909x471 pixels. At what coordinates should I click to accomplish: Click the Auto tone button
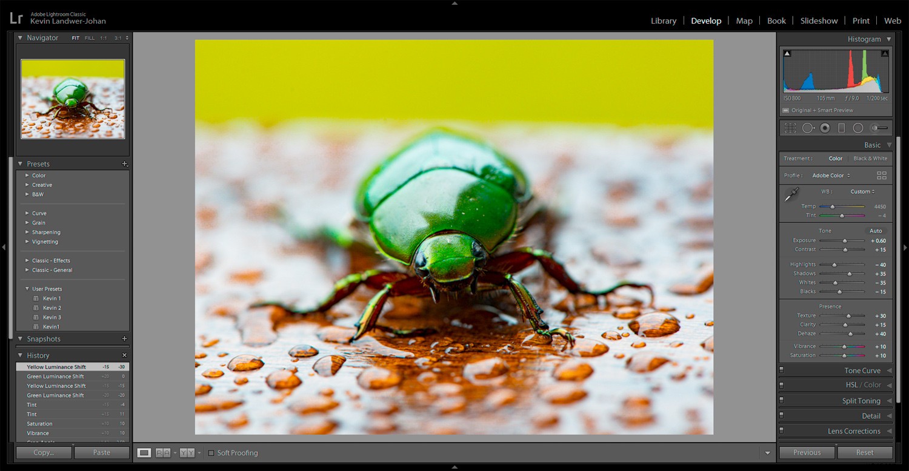pos(876,231)
